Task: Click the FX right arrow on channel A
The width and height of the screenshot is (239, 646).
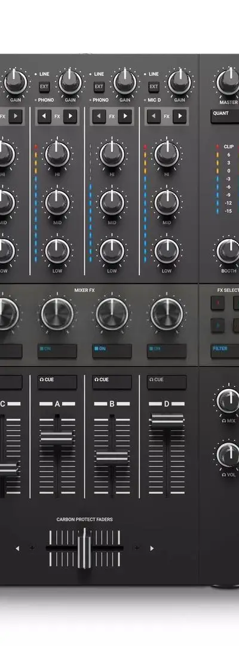Action: pyautogui.click(x=70, y=117)
